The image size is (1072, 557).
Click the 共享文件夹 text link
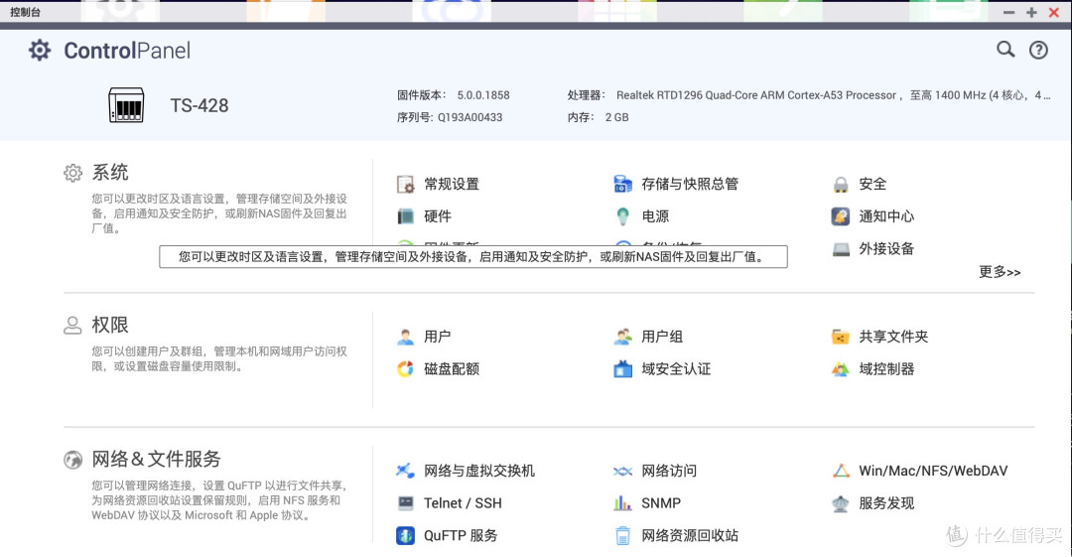pos(893,337)
